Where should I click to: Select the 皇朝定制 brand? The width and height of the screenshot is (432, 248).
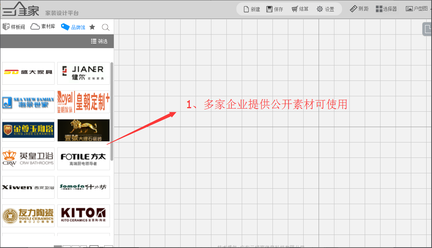83,102
